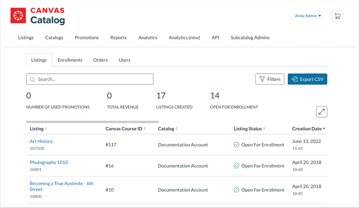Click the magnifier icon in search box
359x208 pixels.
[32, 79]
